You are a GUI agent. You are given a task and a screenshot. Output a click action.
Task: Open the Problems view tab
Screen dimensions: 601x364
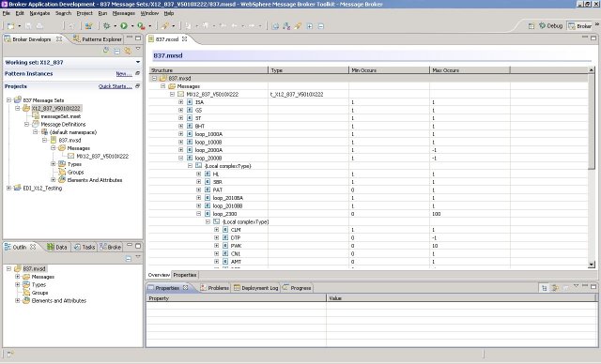coord(214,288)
